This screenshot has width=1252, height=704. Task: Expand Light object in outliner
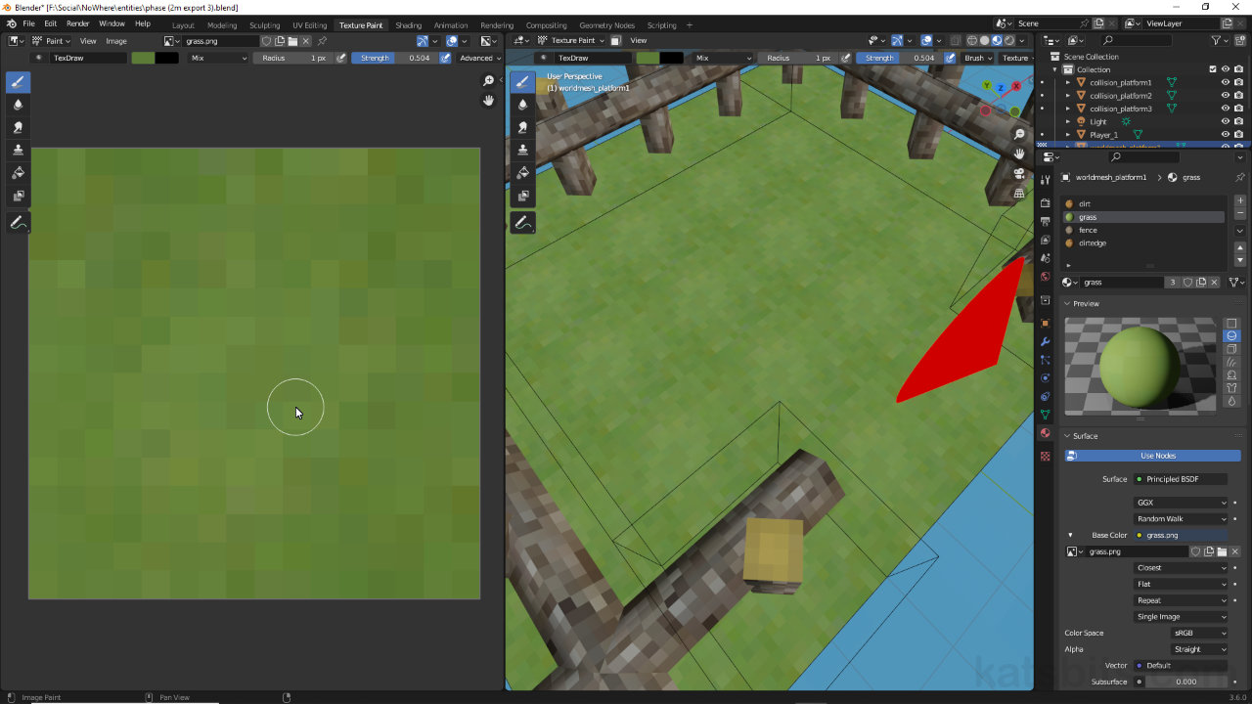(x=1068, y=121)
